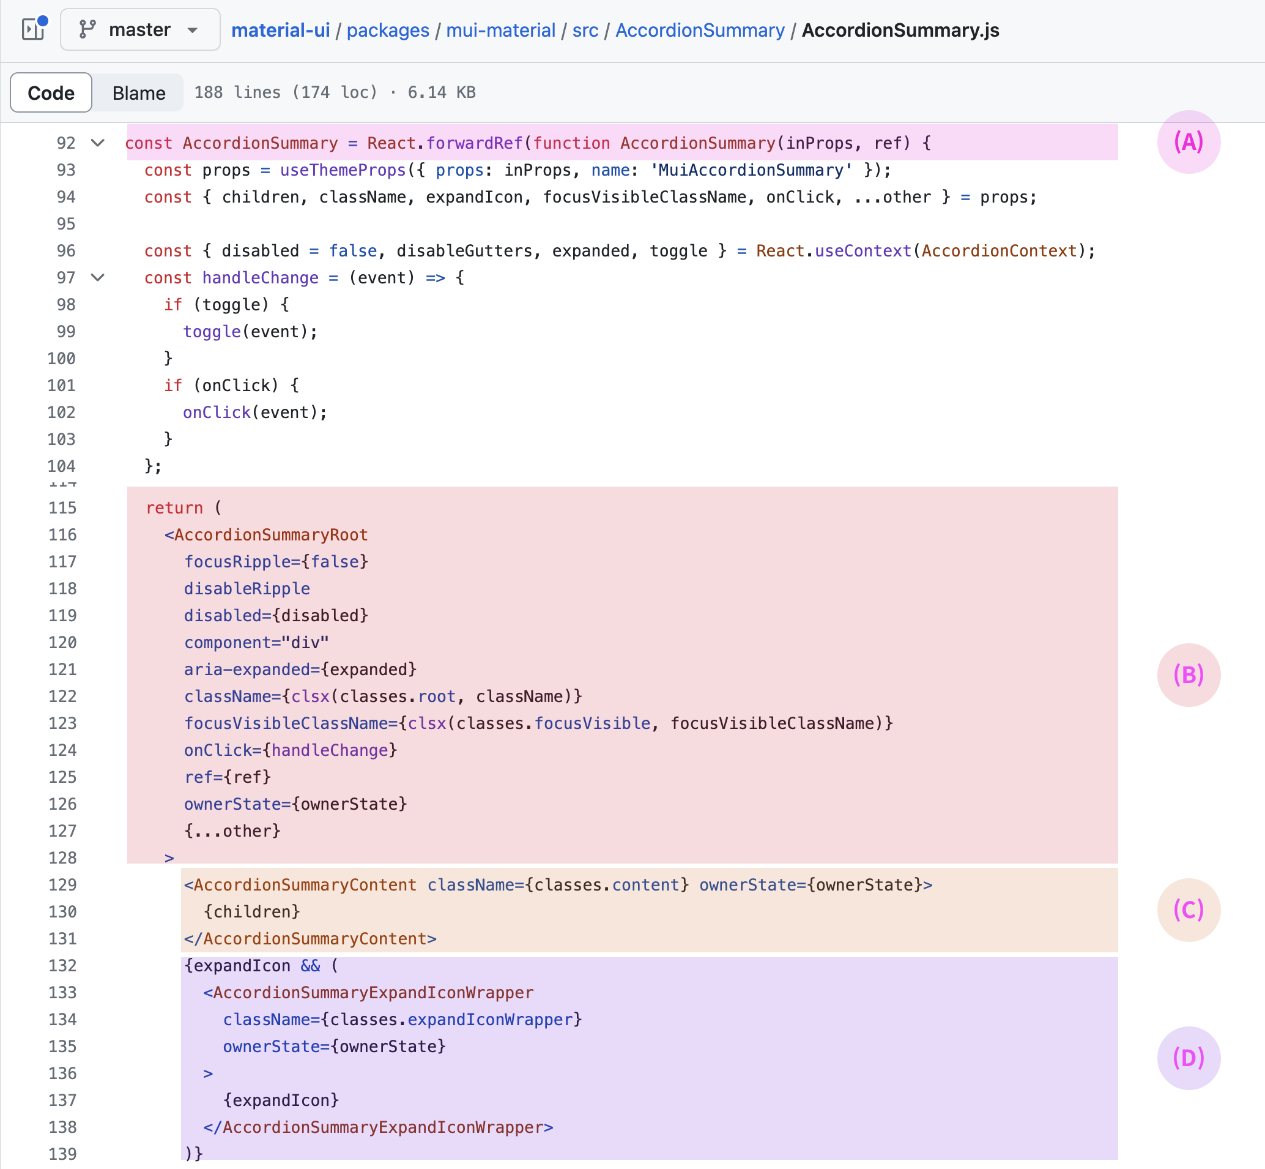Click the toggle(event) call on line 99
Image resolution: width=1265 pixels, height=1169 pixels.
(250, 332)
